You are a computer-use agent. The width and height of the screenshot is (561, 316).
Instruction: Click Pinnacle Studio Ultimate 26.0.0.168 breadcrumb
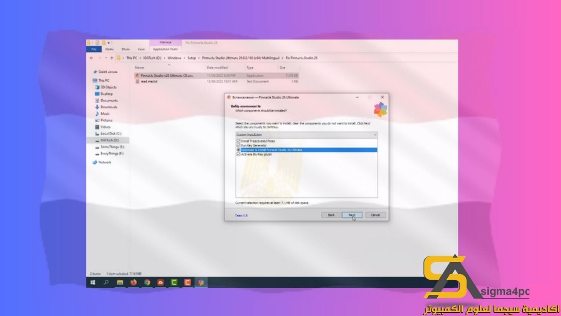[240, 58]
